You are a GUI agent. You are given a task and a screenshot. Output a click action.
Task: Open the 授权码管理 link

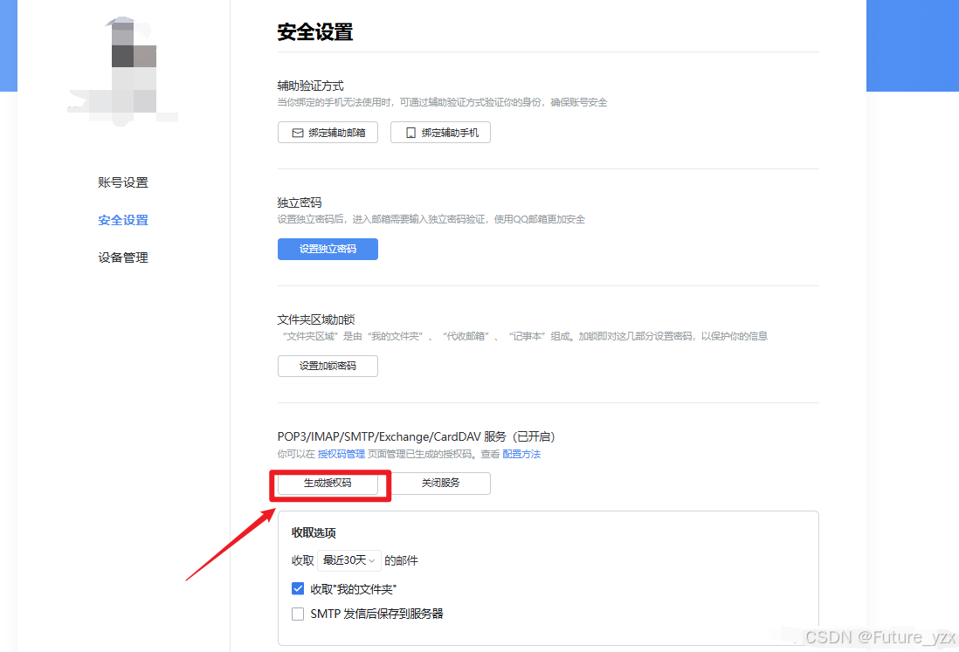tap(342, 454)
